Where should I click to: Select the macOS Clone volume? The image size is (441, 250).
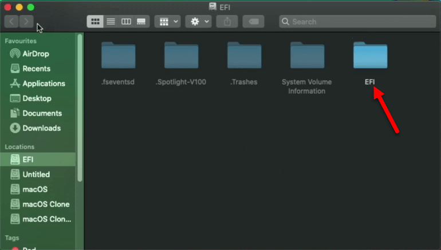click(38, 204)
